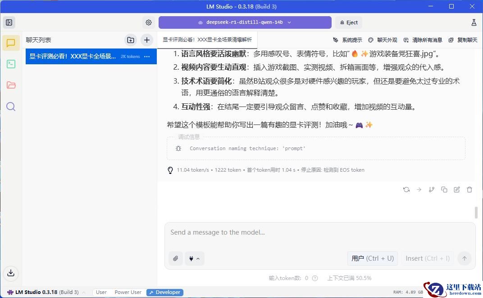Open integrations plug menu in message box
This screenshot has height=298, width=483.
194,258
